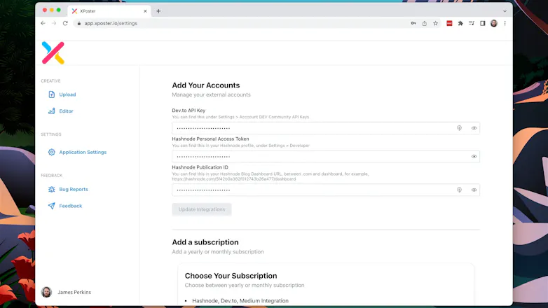The image size is (548, 308).
Task: Go back in browser history
Action: [x=43, y=23]
